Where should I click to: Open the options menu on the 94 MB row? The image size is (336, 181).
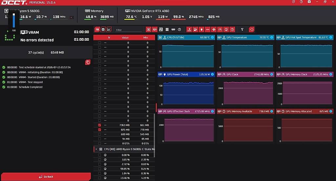pyautogui.click(x=105, y=139)
